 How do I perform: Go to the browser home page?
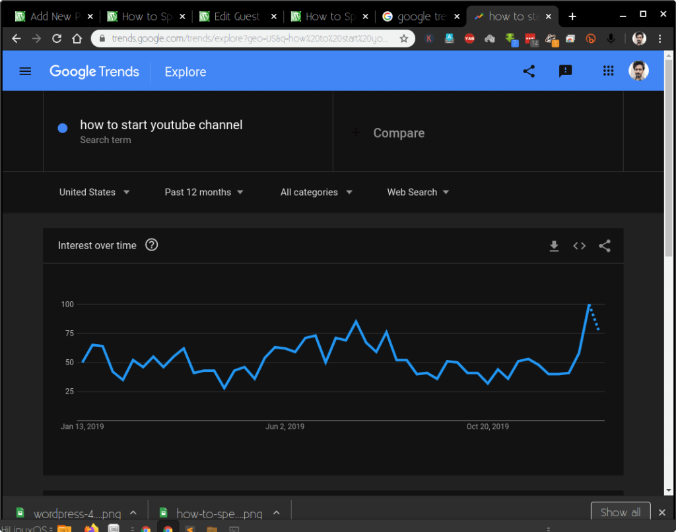[77, 39]
